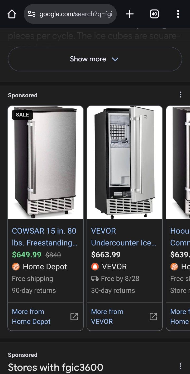Open tab switcher showing 40 tabs
190x374 pixels.
[154, 14]
